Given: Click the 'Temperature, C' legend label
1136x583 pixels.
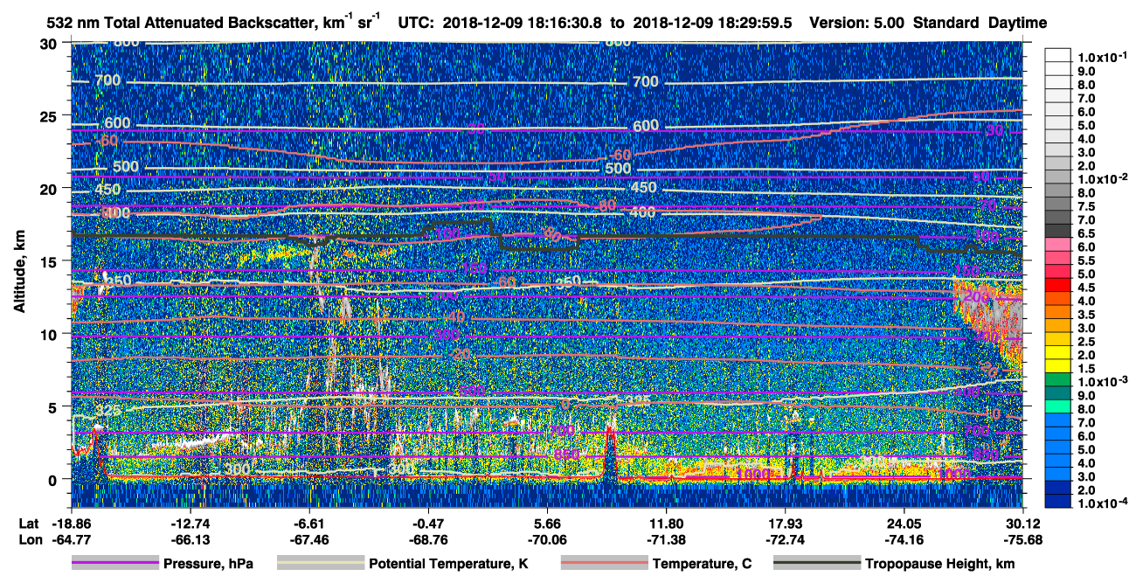Looking at the screenshot, I should tap(703, 565).
